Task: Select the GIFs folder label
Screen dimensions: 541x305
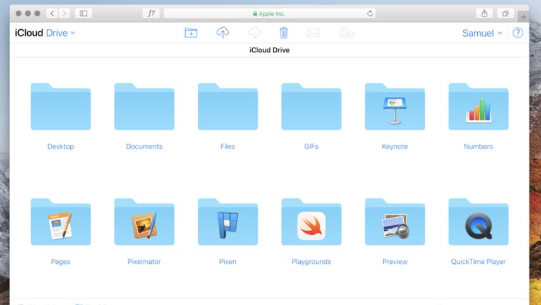Action: [x=311, y=146]
